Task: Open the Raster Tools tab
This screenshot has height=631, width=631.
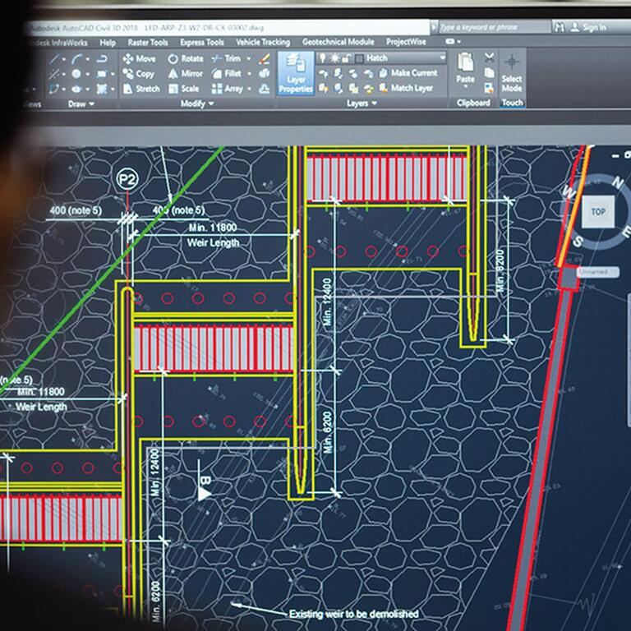Action: 148,42
